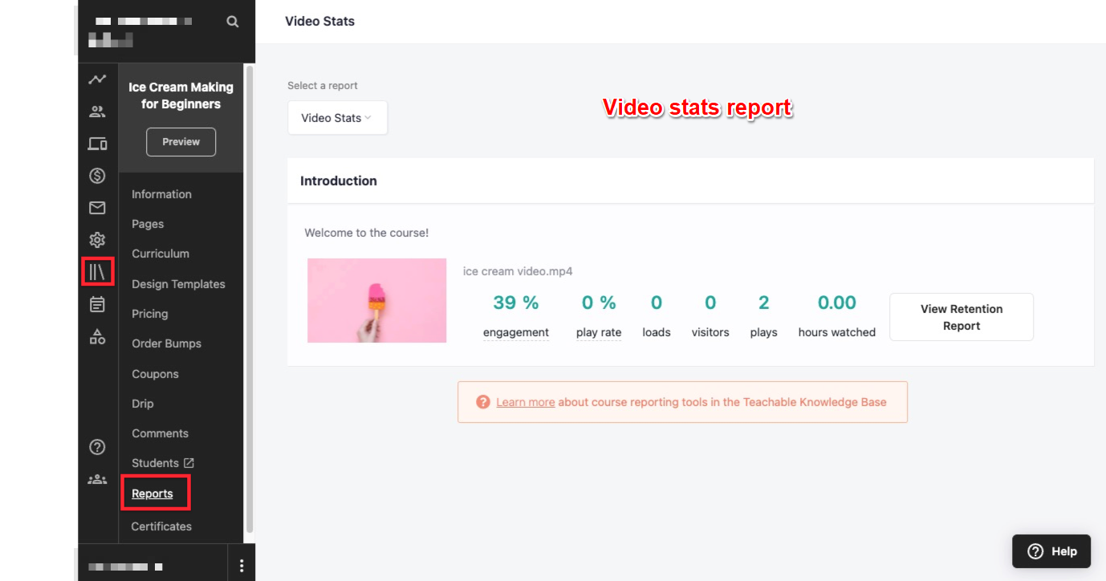Click the View Retention Report button
This screenshot has height=581, width=1106.
pyautogui.click(x=961, y=316)
